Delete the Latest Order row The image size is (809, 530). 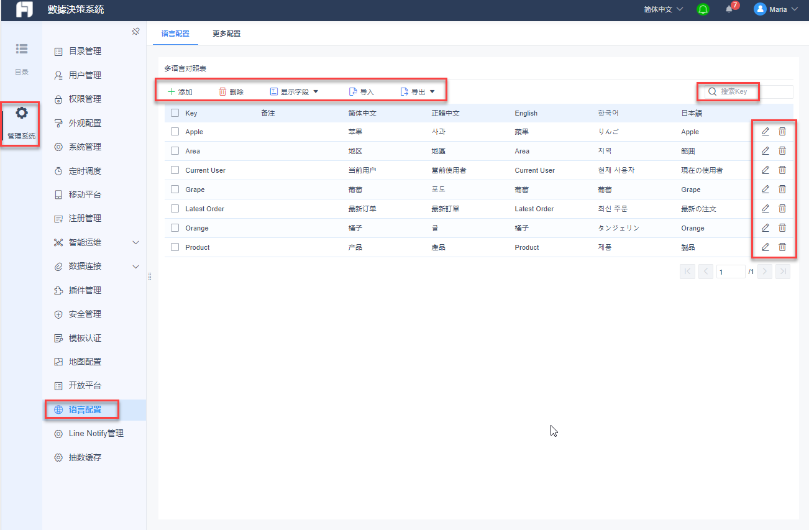[782, 209]
